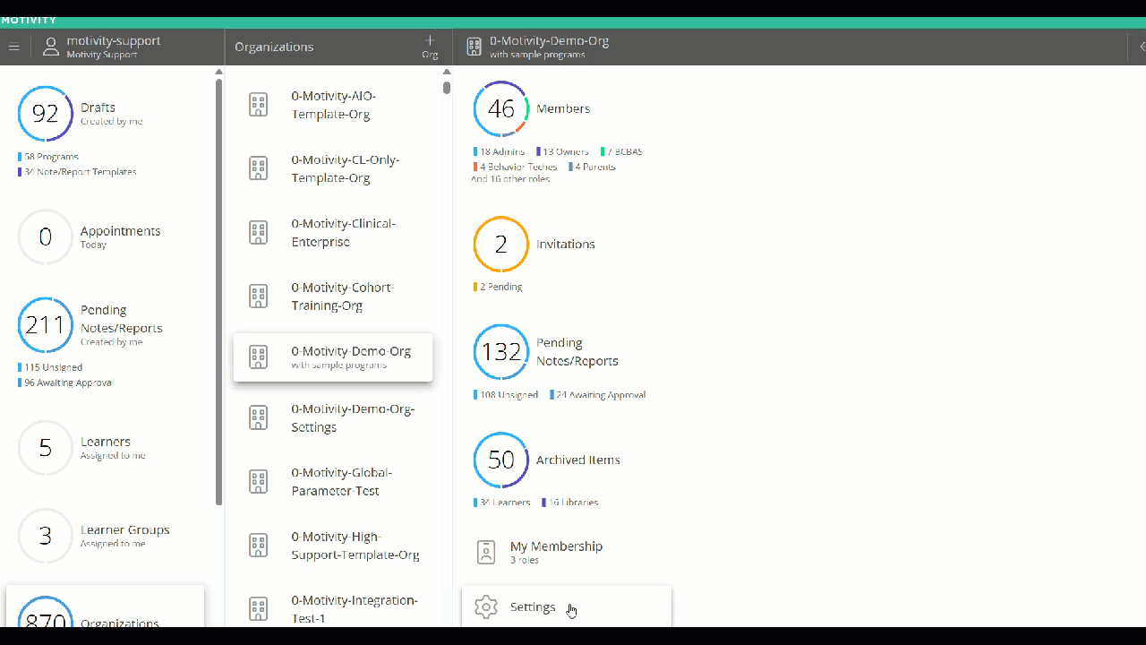Open Appointments Today label
Image resolution: width=1146 pixels, height=645 pixels.
121,236
